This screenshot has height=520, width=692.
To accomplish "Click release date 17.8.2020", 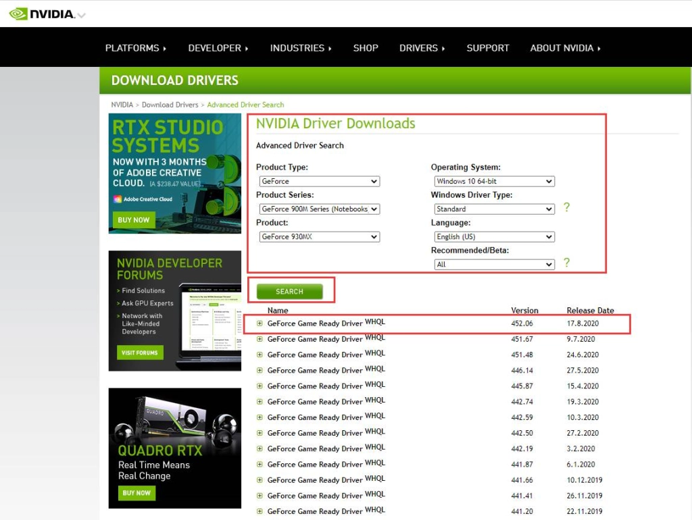I will (583, 323).
